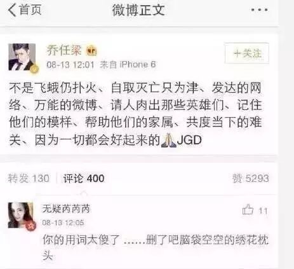Open the 无疑芮芮芮 username link
The image size is (294, 269).
pos(66,209)
